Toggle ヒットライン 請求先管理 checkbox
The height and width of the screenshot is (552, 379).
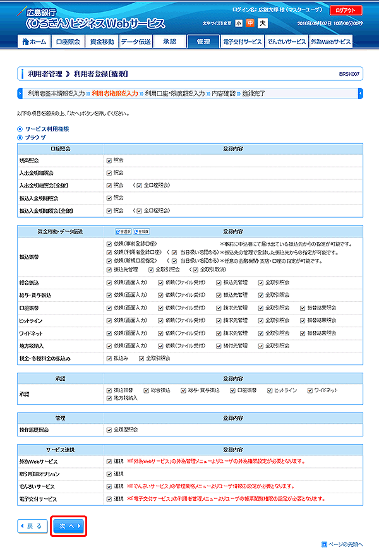coord(219,321)
